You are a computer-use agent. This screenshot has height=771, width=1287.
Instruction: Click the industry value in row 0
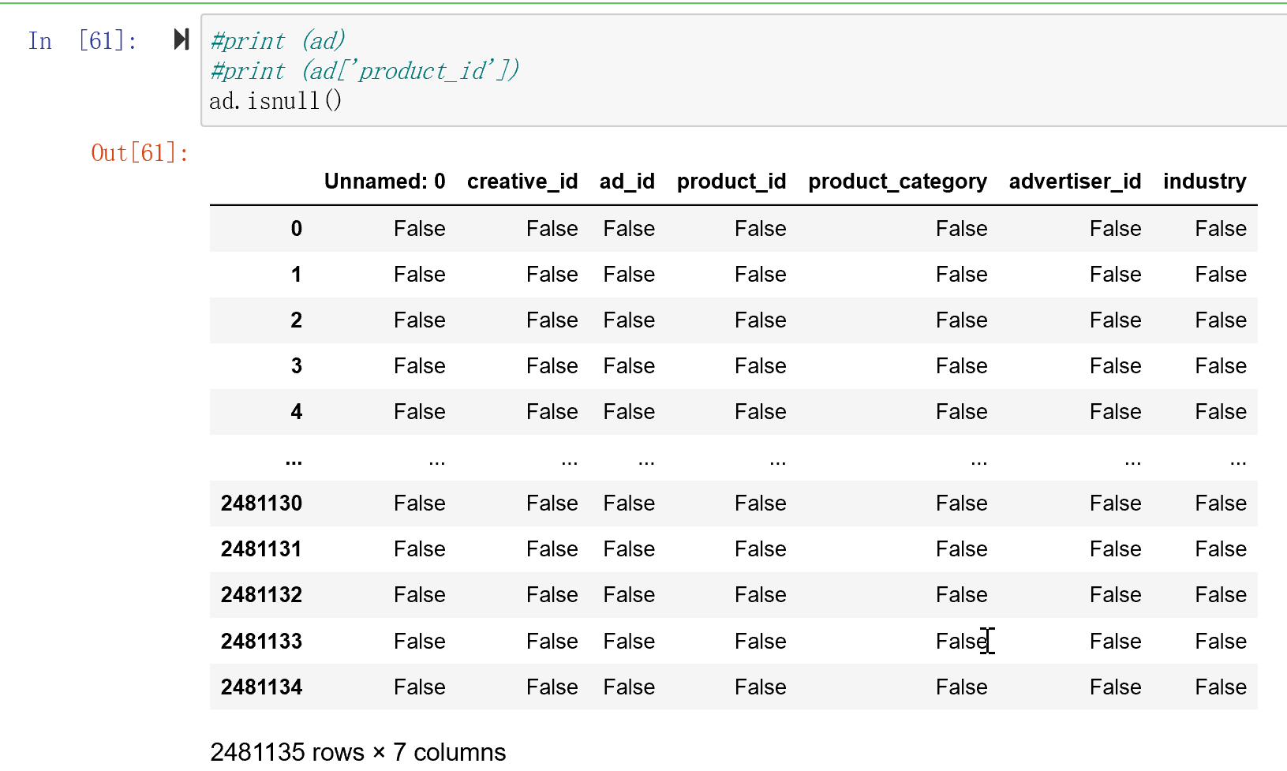point(1221,229)
